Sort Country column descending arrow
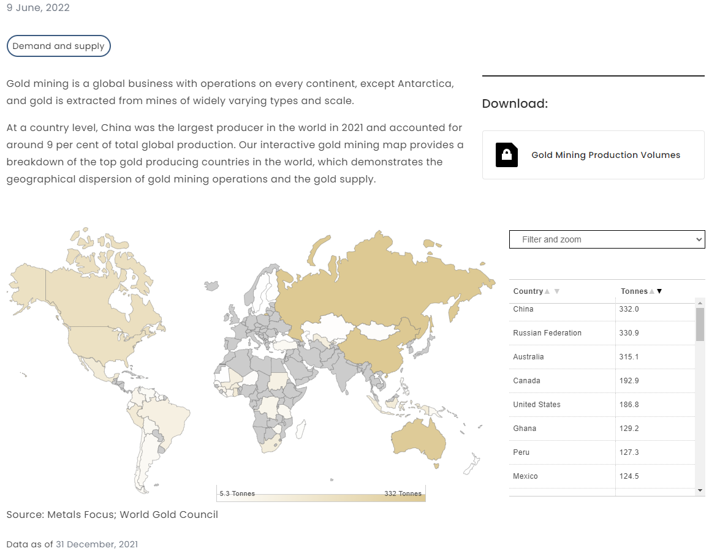The image size is (709, 551). [557, 291]
